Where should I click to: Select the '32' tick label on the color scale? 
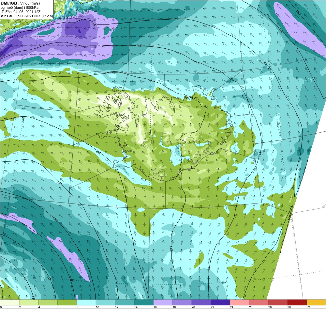(308, 307)
